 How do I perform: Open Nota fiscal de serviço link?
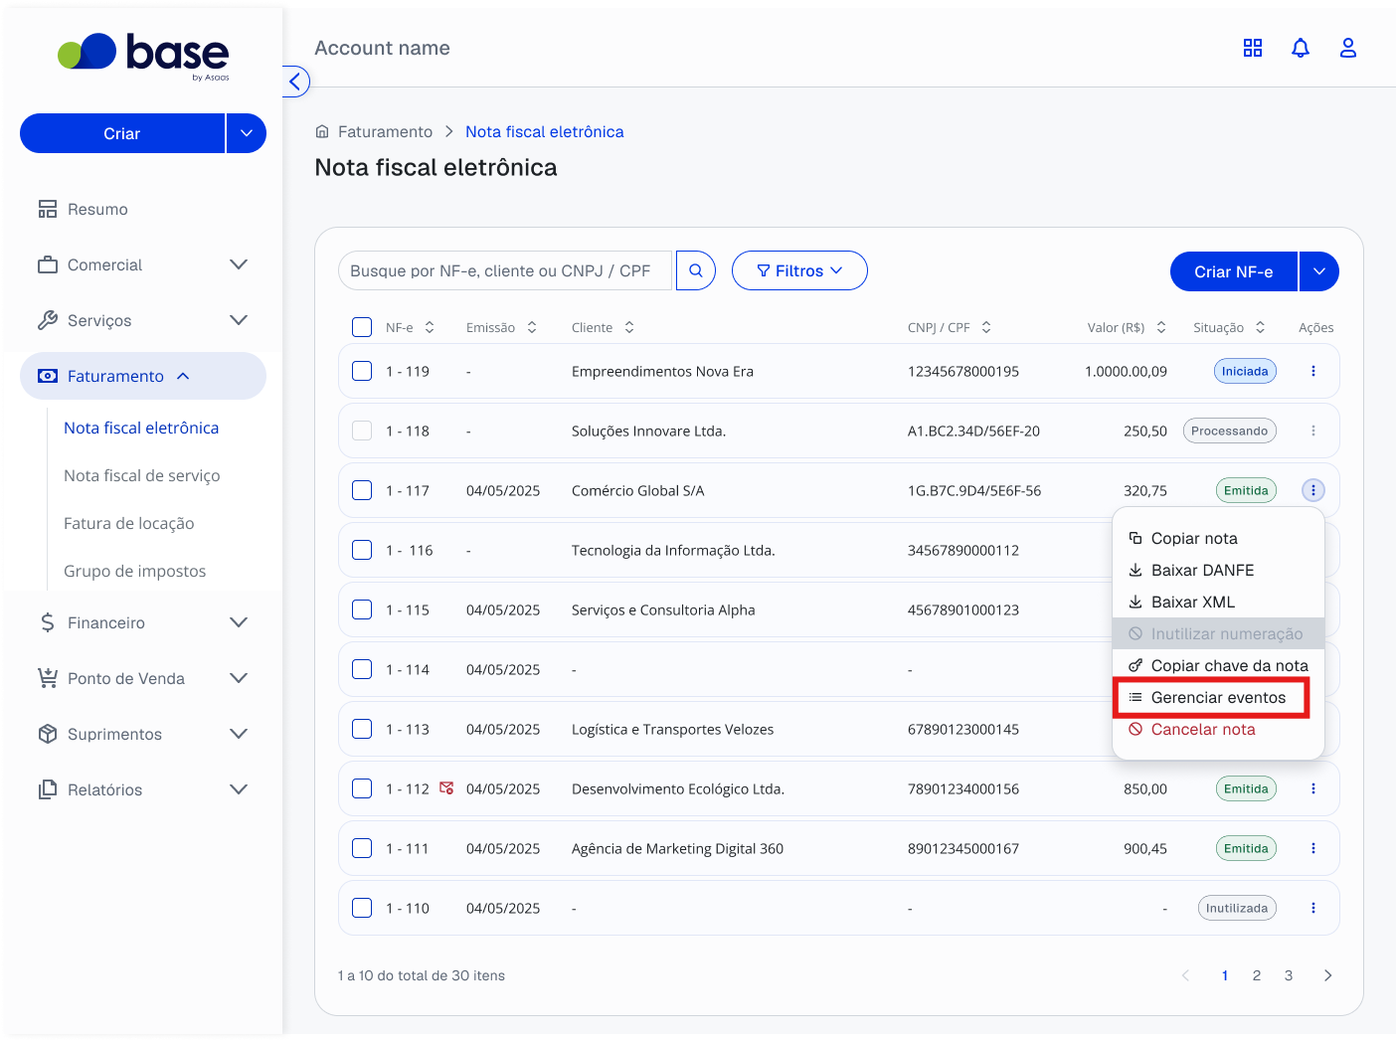(142, 475)
